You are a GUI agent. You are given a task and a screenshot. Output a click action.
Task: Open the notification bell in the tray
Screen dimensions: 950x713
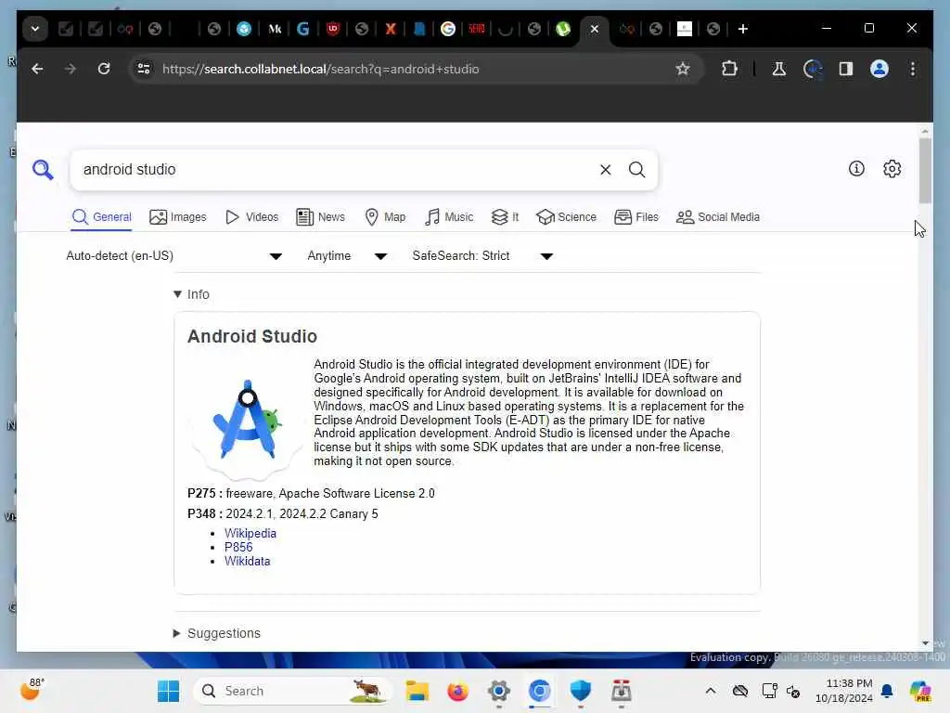coord(887,691)
